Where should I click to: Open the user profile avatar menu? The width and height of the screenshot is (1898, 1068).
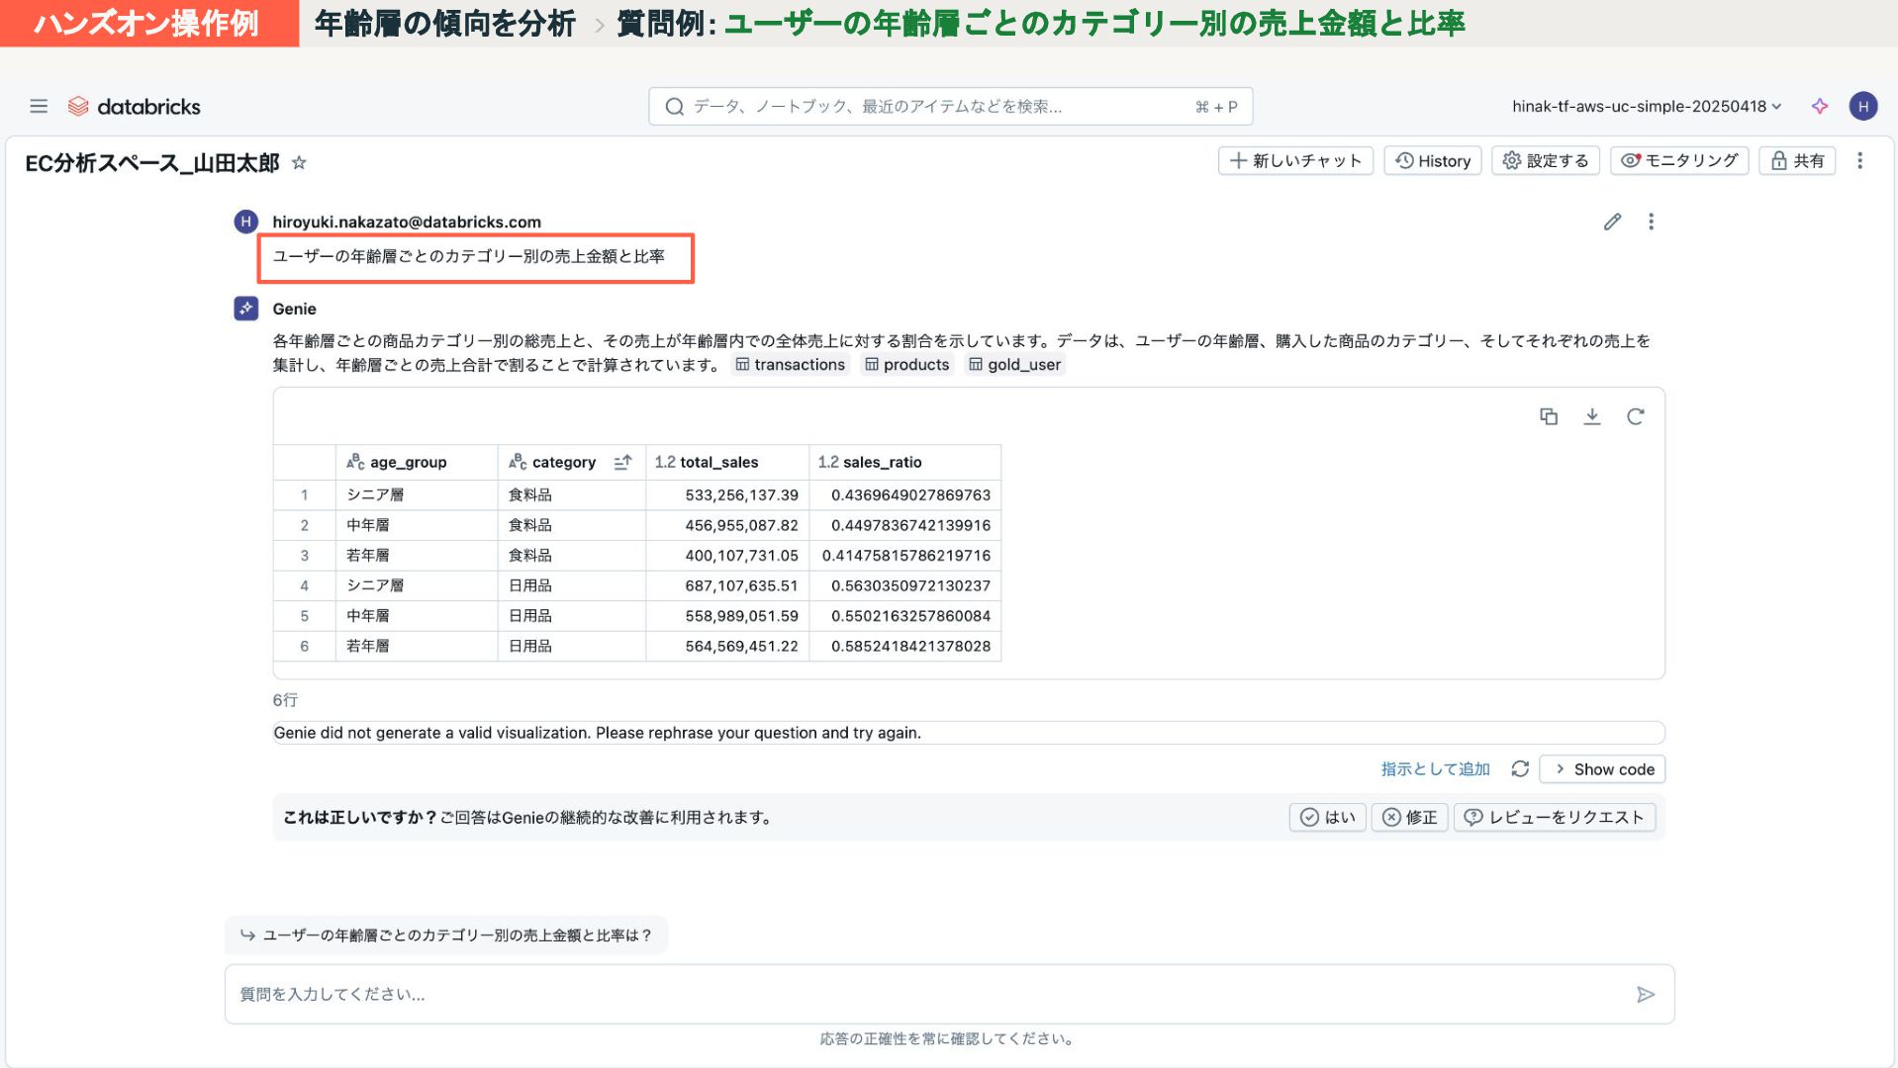pyautogui.click(x=1862, y=106)
